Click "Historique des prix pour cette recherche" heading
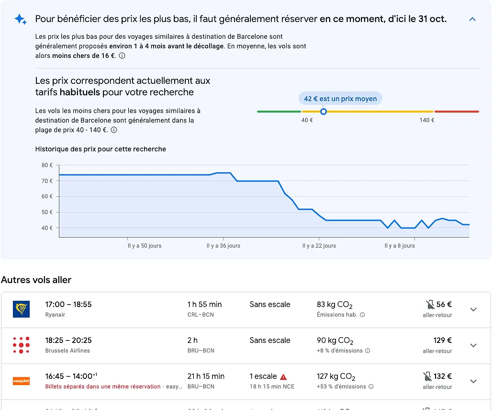The width and height of the screenshot is (493, 410). 101,149
